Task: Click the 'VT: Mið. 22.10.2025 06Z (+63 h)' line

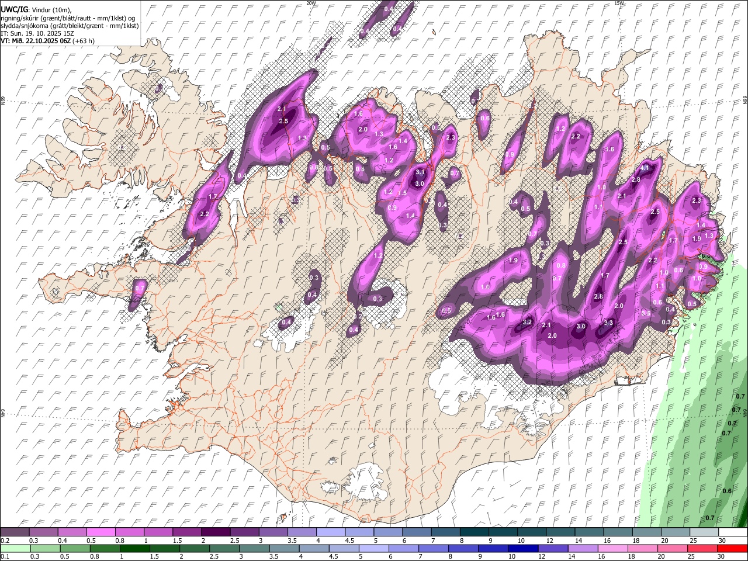Action: click(48, 41)
